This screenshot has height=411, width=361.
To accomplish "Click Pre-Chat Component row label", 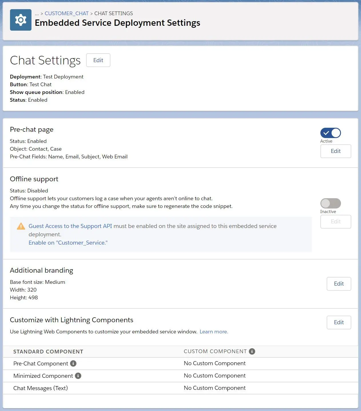I will (x=41, y=363).
